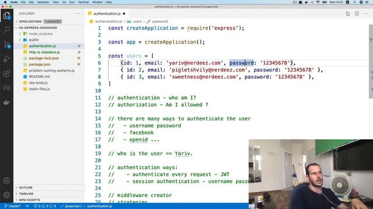The width and height of the screenshot is (373, 209).
Task: Open the Extensions view
Action: point(6,73)
